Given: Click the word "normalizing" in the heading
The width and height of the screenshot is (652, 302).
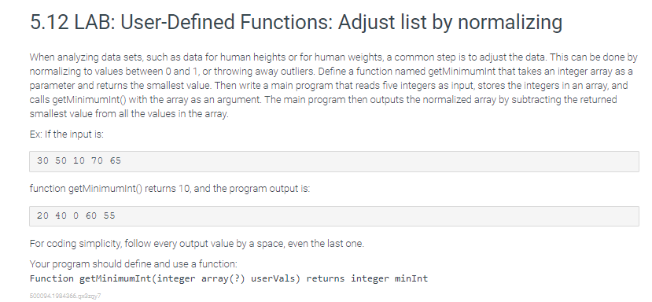Looking at the screenshot, I should point(510,23).
